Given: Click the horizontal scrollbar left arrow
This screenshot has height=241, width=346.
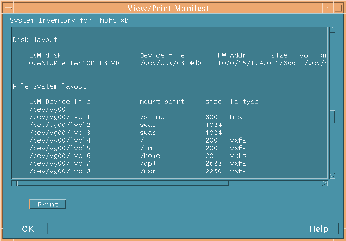Looking at the screenshot, I should (x=14, y=183).
